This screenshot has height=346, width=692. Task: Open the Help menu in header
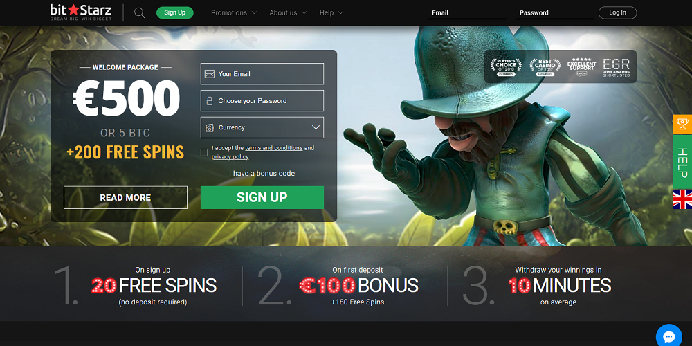331,12
